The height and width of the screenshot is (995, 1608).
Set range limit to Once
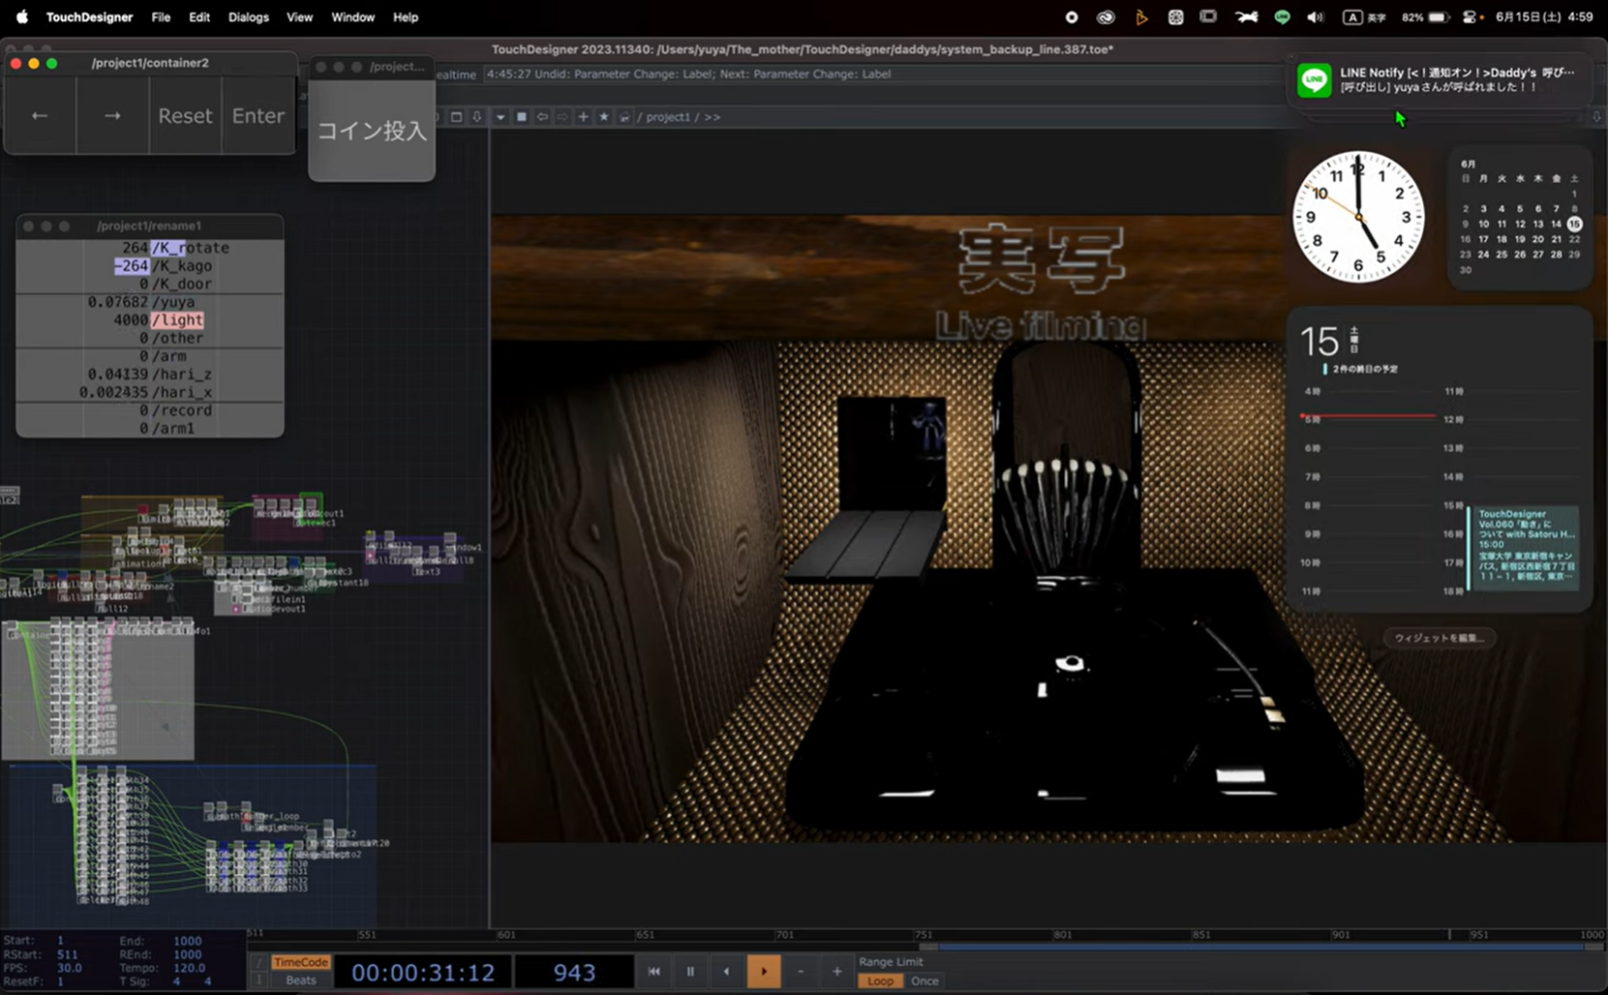coord(925,980)
